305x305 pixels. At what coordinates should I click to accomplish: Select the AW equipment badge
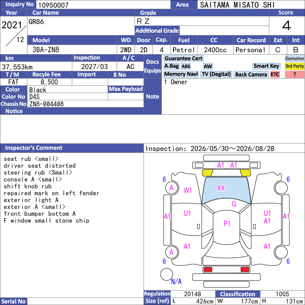[x=208, y=66]
